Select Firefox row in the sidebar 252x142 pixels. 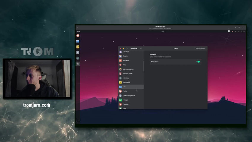[x=125, y=91]
